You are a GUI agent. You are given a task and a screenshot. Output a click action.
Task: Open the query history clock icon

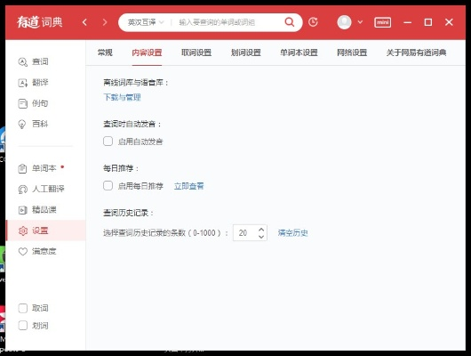313,22
